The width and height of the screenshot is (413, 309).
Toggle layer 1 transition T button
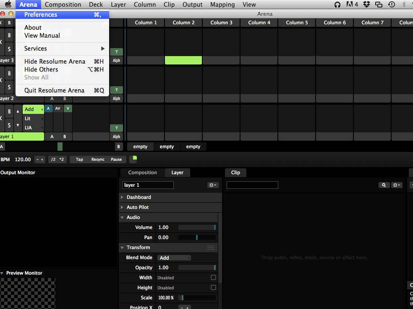(116, 128)
